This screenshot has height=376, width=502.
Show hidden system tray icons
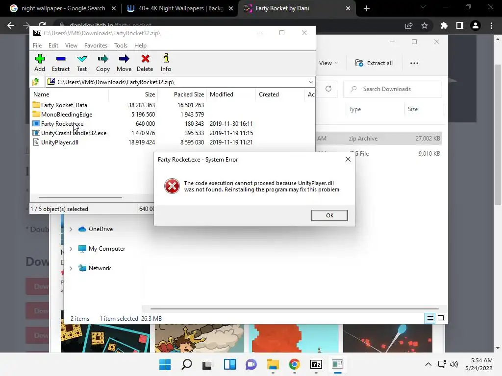pyautogui.click(x=428, y=364)
